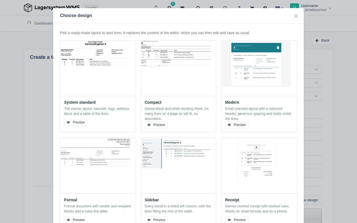
Task: Click the 'System standard' card title
Action: click(80, 102)
